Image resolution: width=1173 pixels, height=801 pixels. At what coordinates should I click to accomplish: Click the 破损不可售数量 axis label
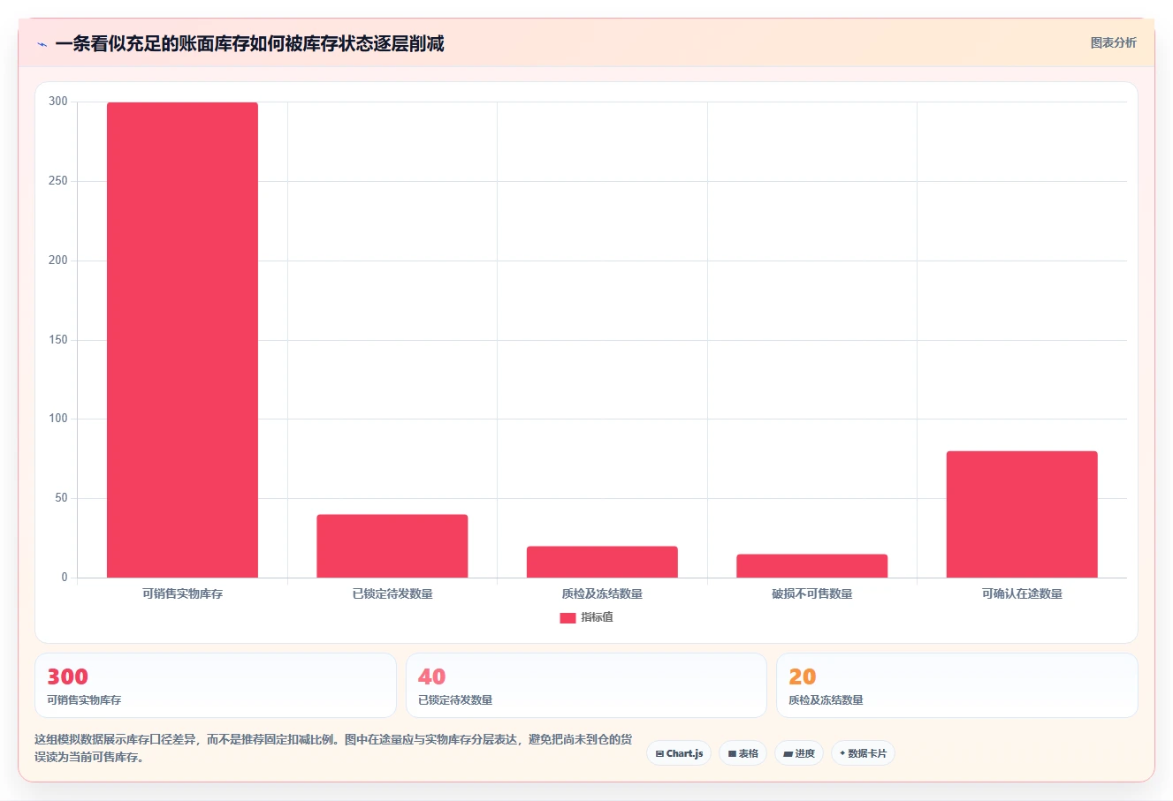click(x=812, y=594)
